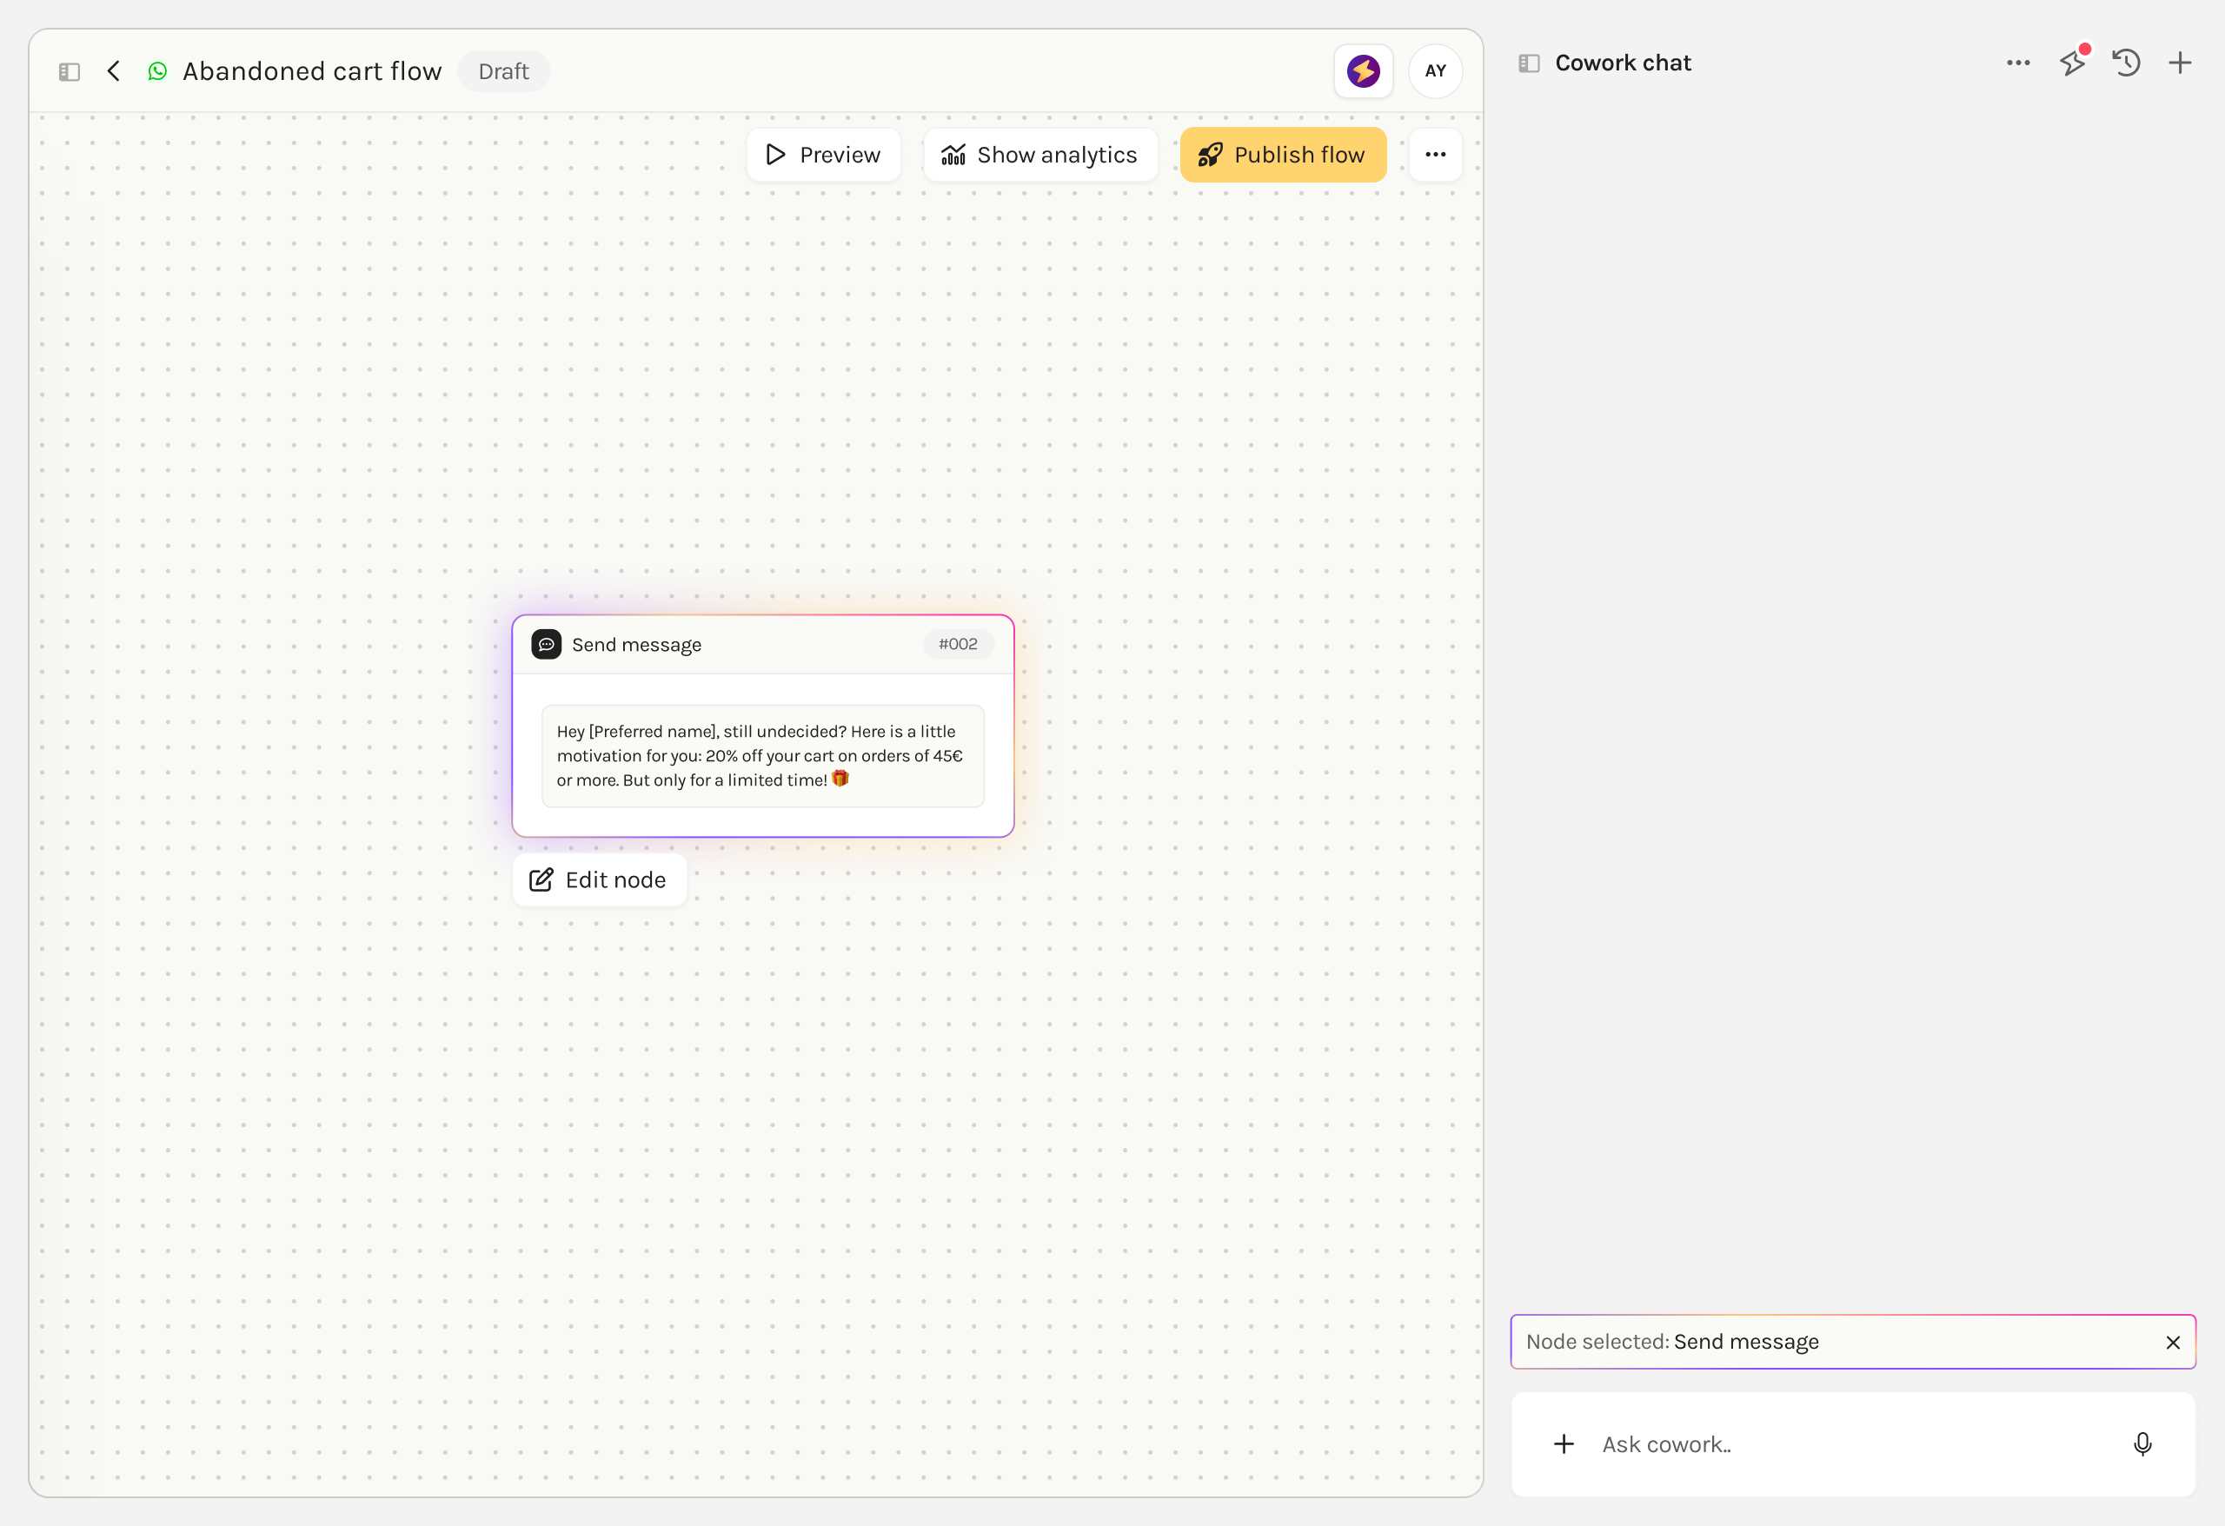2225x1526 pixels.
Task: Toggle the left sidebar panel icon
Action: pyautogui.click(x=69, y=72)
